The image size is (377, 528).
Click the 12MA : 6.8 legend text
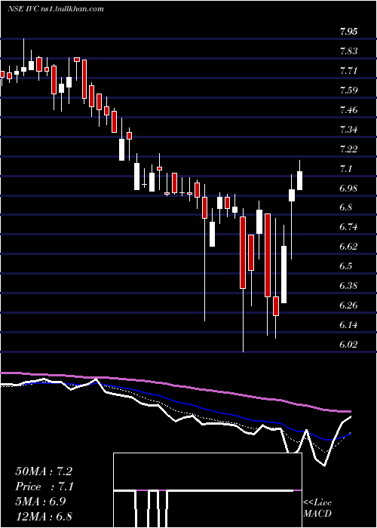click(x=44, y=517)
